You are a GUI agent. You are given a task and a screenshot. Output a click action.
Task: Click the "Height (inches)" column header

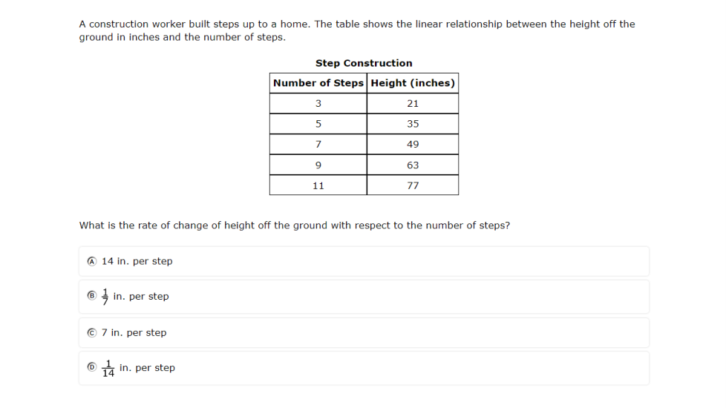[x=413, y=83]
